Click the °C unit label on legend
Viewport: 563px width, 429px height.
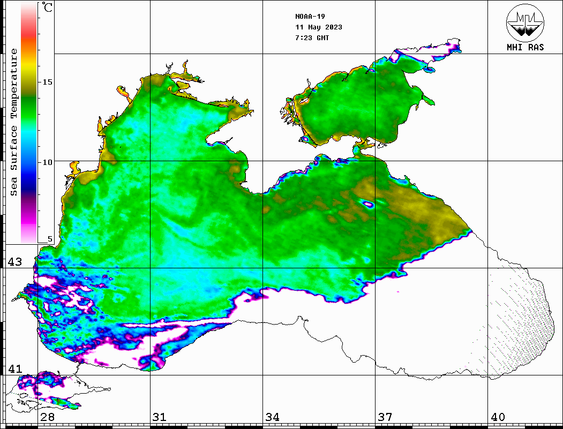[47, 7]
